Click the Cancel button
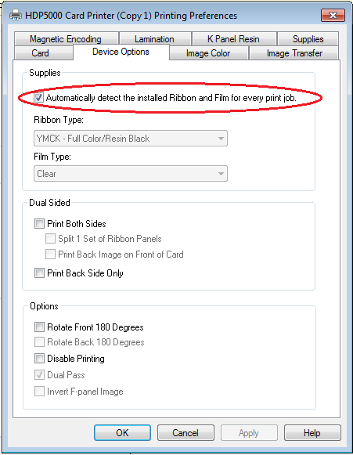The image size is (353, 455). [x=186, y=433]
